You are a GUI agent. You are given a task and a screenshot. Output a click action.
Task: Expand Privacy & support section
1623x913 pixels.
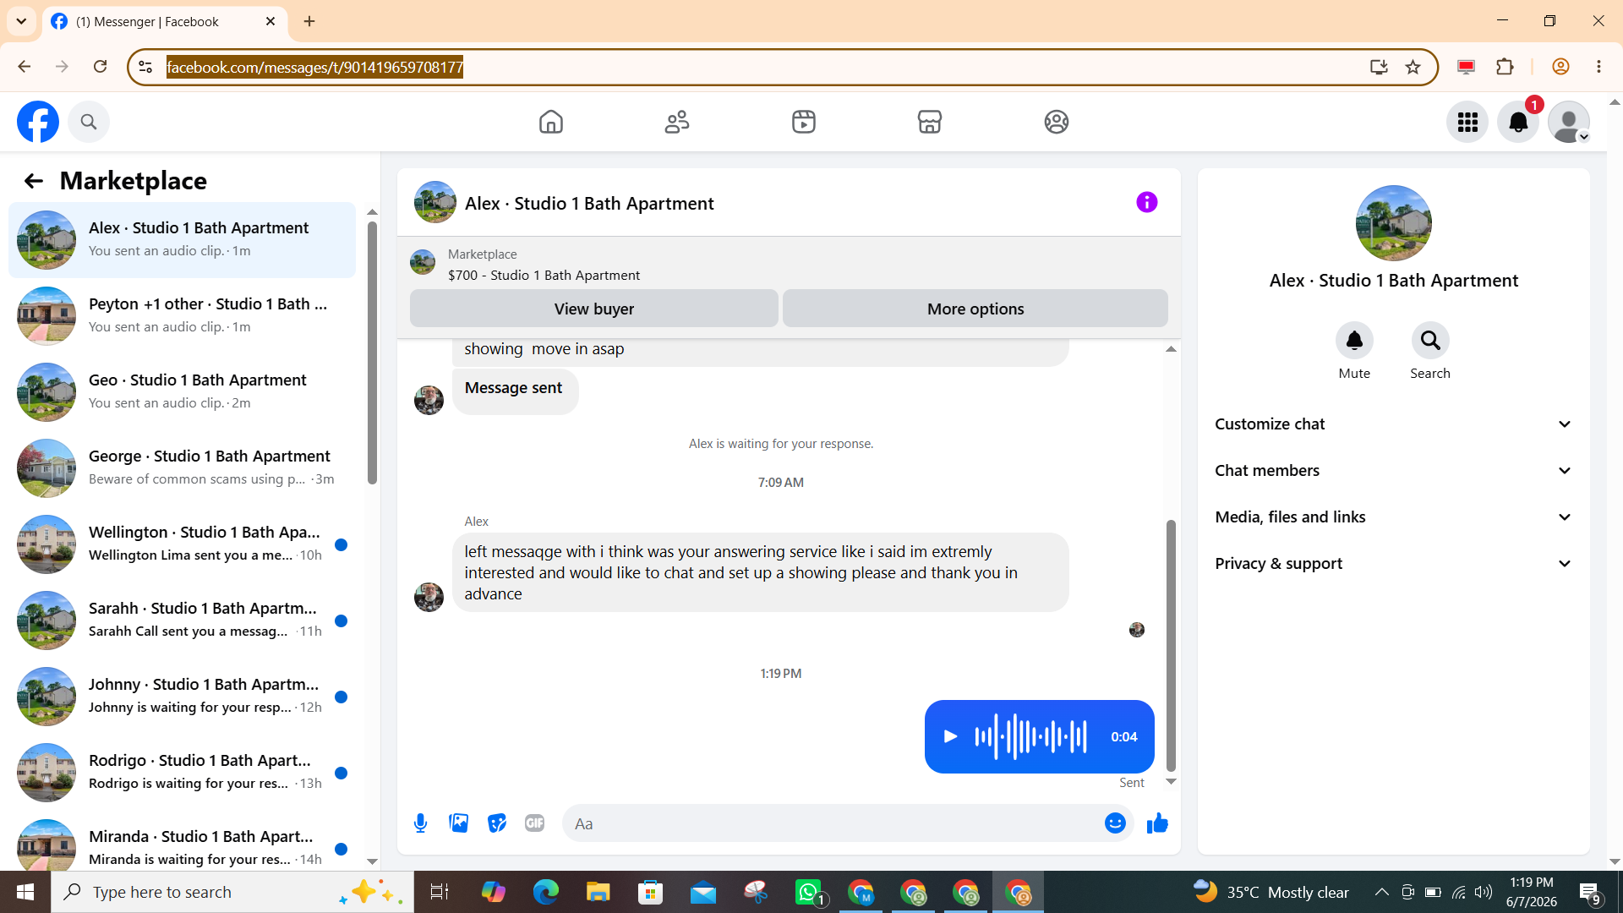pos(1393,564)
